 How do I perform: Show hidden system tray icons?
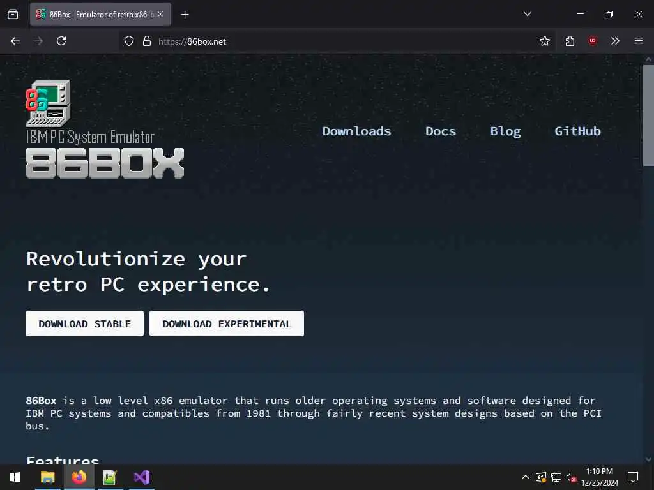(526, 477)
